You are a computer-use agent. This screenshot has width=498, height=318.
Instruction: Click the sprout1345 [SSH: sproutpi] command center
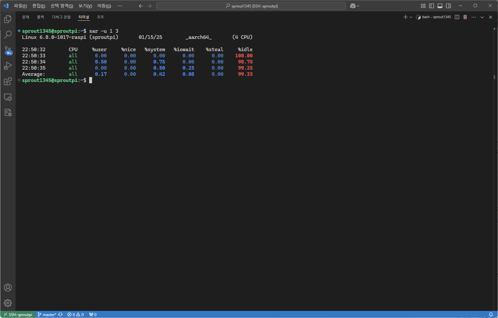point(251,6)
